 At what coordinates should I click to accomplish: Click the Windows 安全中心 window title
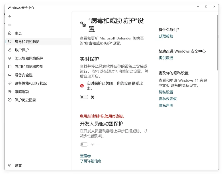[21, 8]
